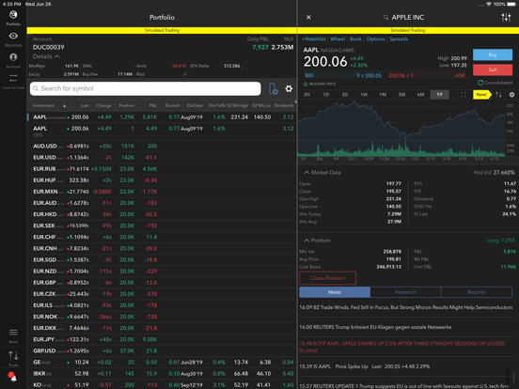Click the search magnifier next to APPLE INC
This screenshot has height=389, width=519.
point(385,18)
